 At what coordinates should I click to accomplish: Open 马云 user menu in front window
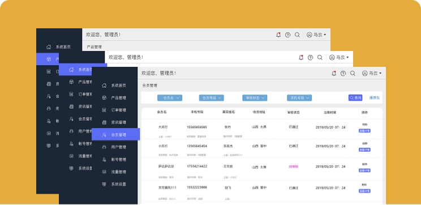(372, 74)
